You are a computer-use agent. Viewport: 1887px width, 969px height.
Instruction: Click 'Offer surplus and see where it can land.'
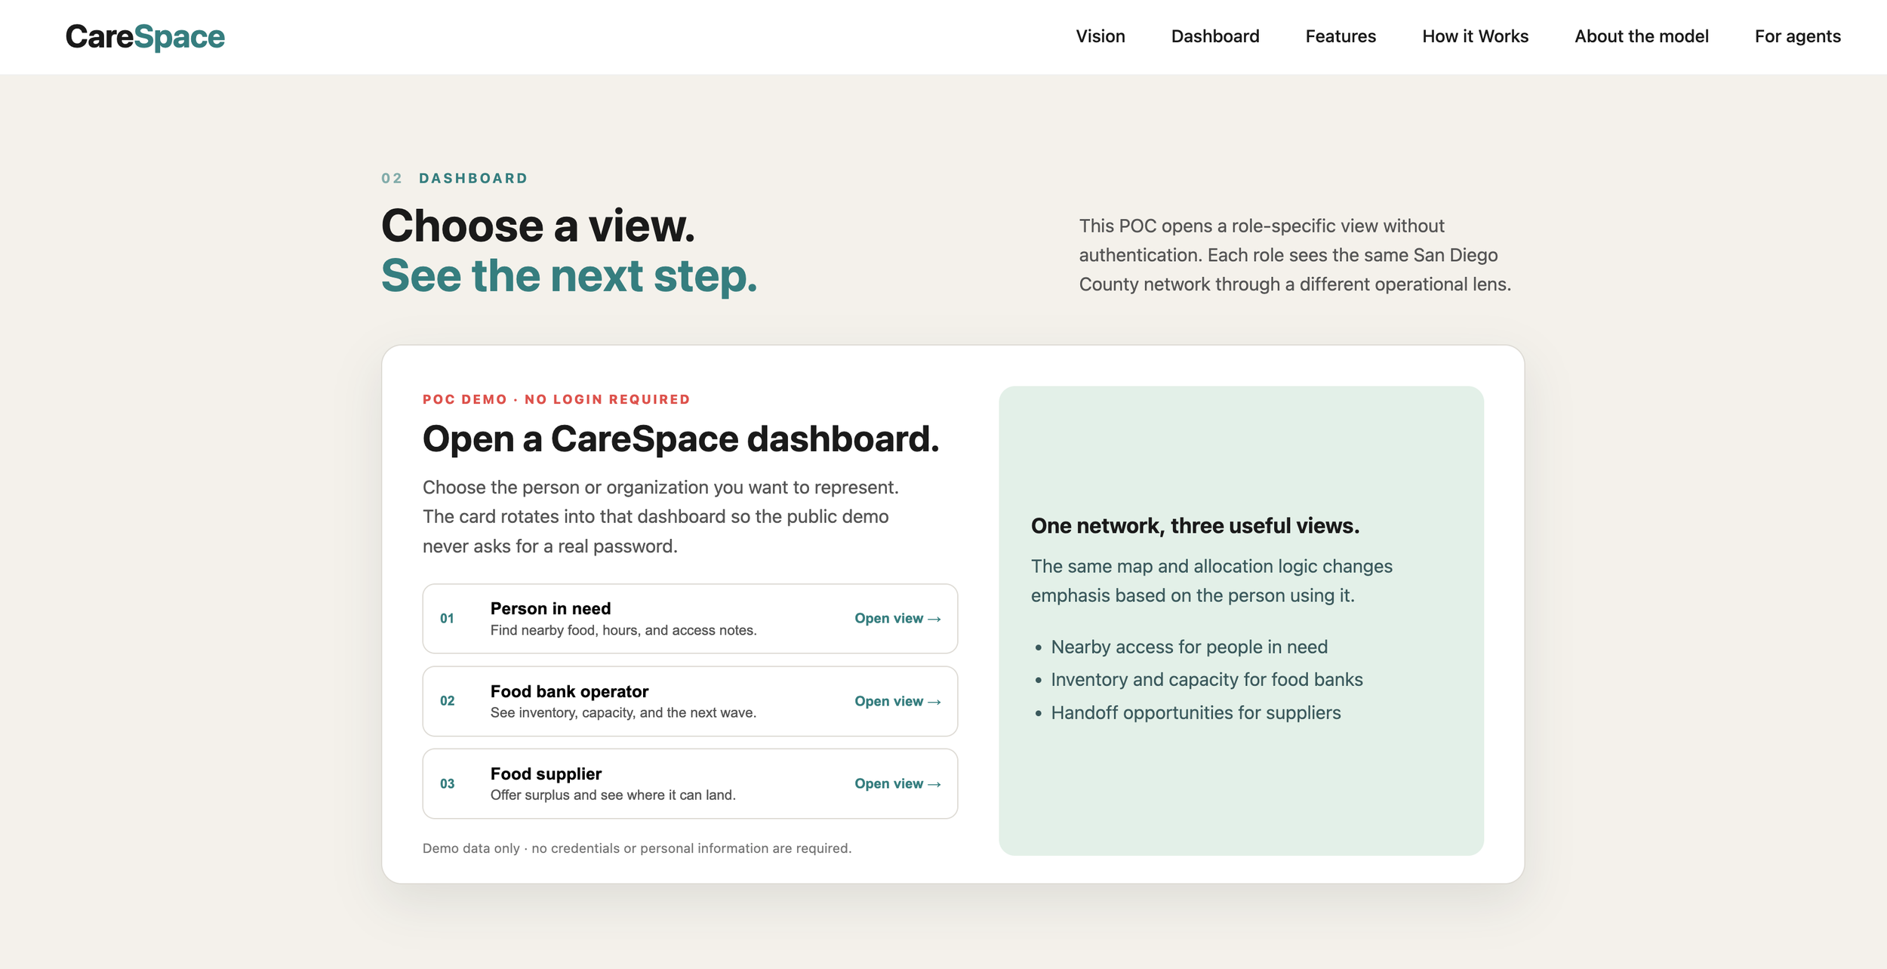(x=613, y=795)
